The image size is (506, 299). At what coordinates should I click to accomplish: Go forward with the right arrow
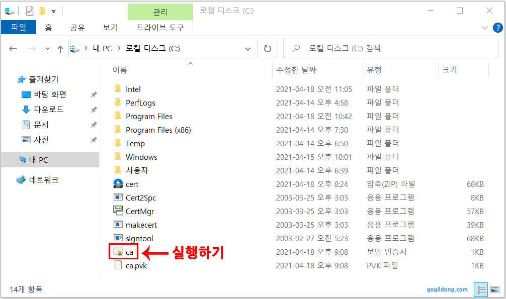click(x=32, y=49)
